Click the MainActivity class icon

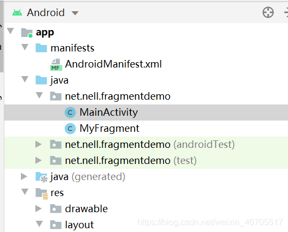coord(70,113)
